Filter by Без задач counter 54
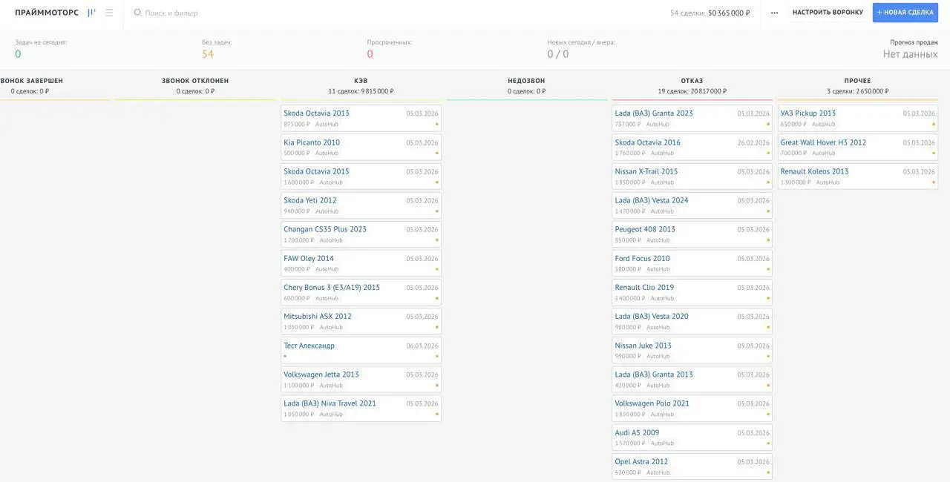This screenshot has width=950, height=482. click(217, 50)
